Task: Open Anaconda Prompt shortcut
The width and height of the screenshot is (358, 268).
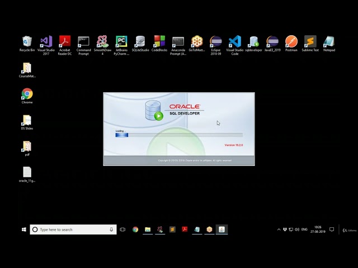Action: [178, 45]
